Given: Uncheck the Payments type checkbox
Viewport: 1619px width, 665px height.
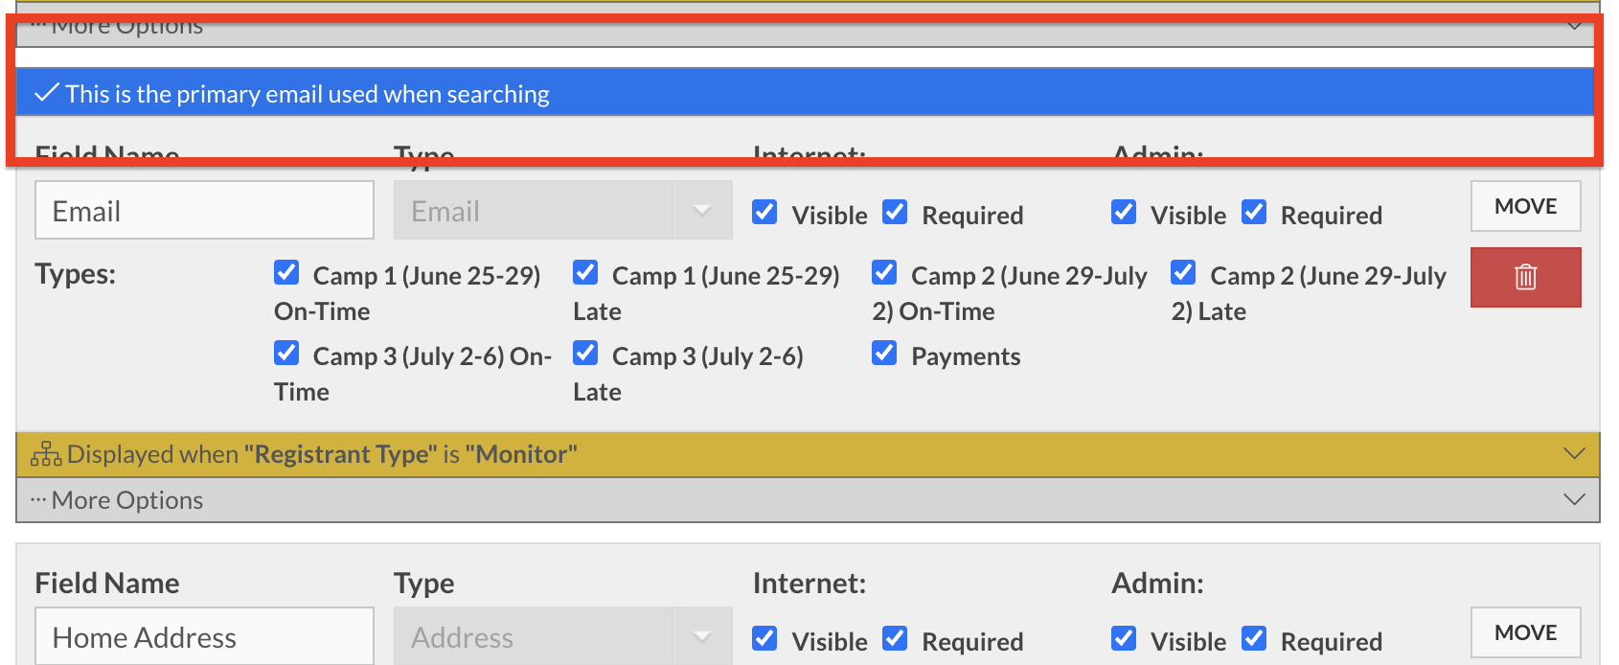Looking at the screenshot, I should tap(884, 354).
